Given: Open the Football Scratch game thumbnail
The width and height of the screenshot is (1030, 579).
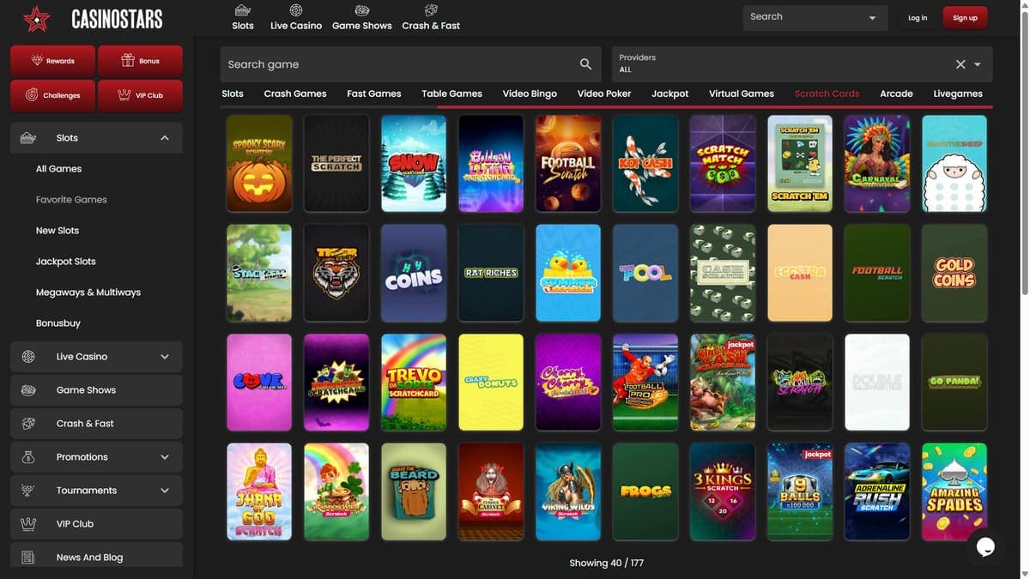Looking at the screenshot, I should pos(568,163).
